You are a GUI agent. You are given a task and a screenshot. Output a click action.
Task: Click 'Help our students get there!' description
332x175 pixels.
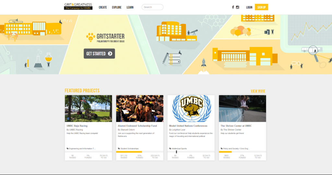[x=232, y=133]
